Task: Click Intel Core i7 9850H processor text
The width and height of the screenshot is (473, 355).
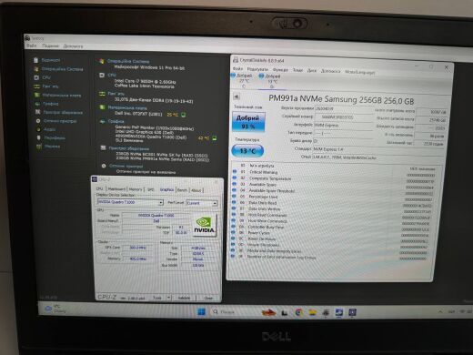Action: tap(146, 81)
